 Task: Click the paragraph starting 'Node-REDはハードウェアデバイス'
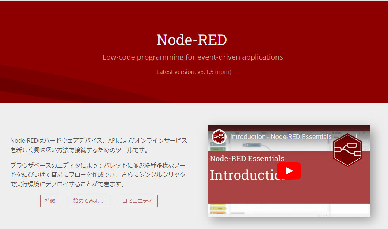click(x=99, y=145)
